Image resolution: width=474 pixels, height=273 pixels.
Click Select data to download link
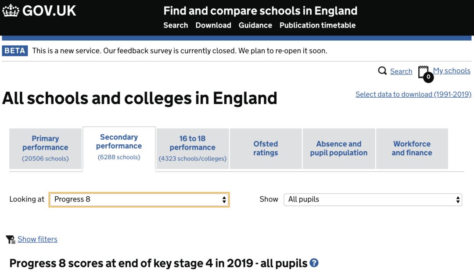pos(413,94)
